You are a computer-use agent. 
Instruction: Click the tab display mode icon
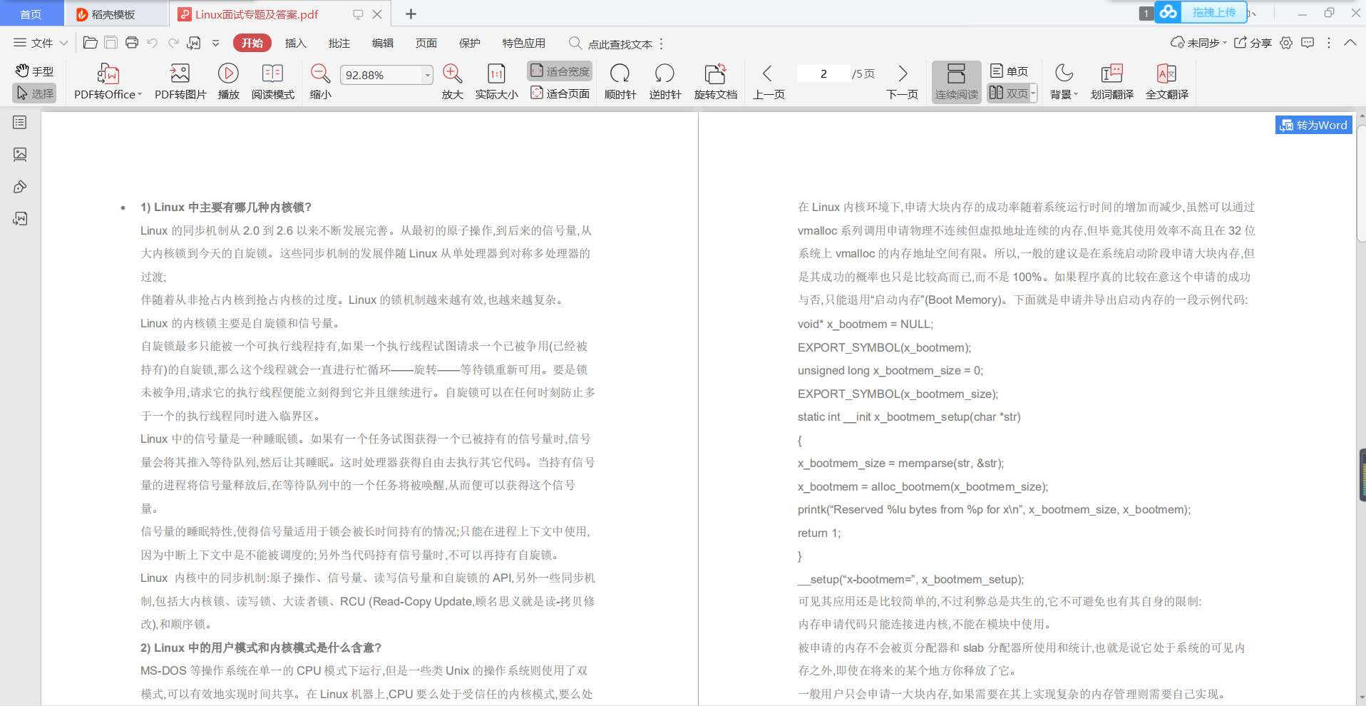[358, 14]
